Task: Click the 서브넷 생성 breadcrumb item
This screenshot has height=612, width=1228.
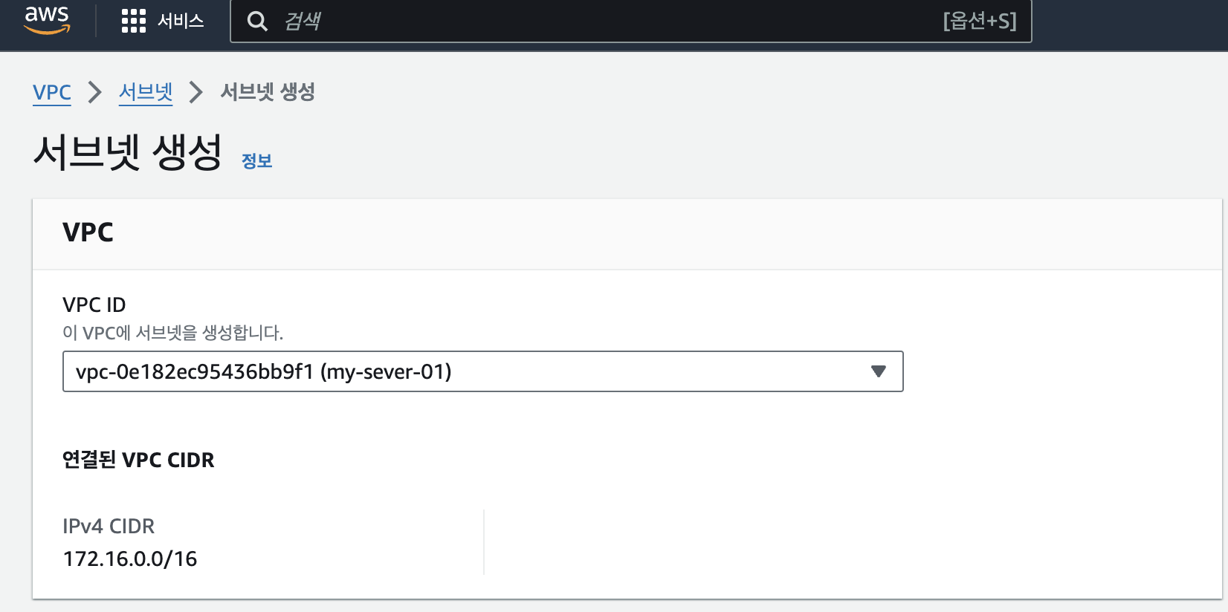Action: pos(268,92)
